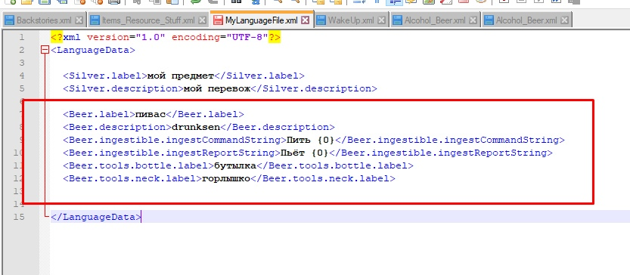630x275 pixels.
Task: Open the Alcohol_Beer.xml tab next to WakeUp.xml
Action: click(435, 20)
